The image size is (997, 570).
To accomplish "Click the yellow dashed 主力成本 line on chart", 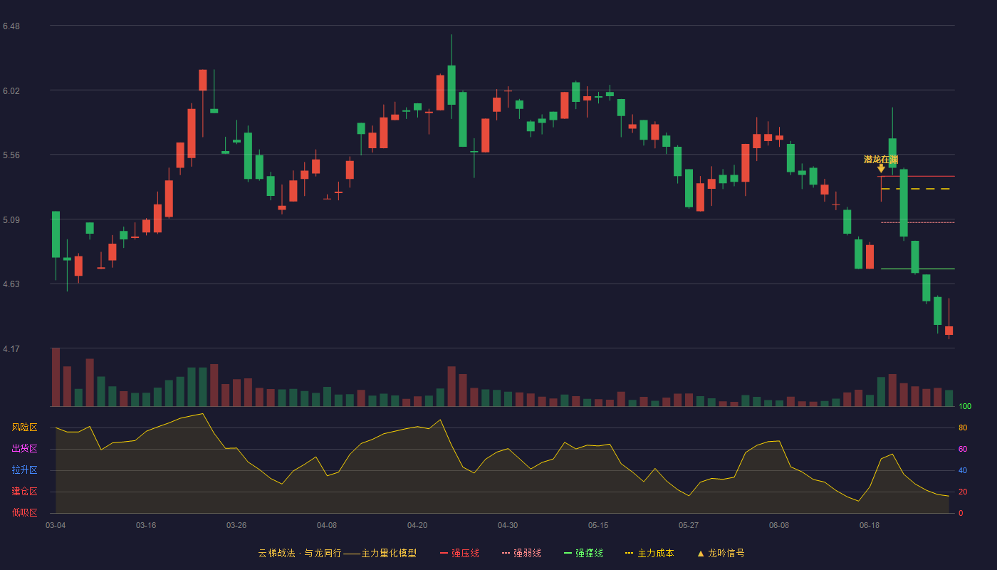I will tap(917, 189).
